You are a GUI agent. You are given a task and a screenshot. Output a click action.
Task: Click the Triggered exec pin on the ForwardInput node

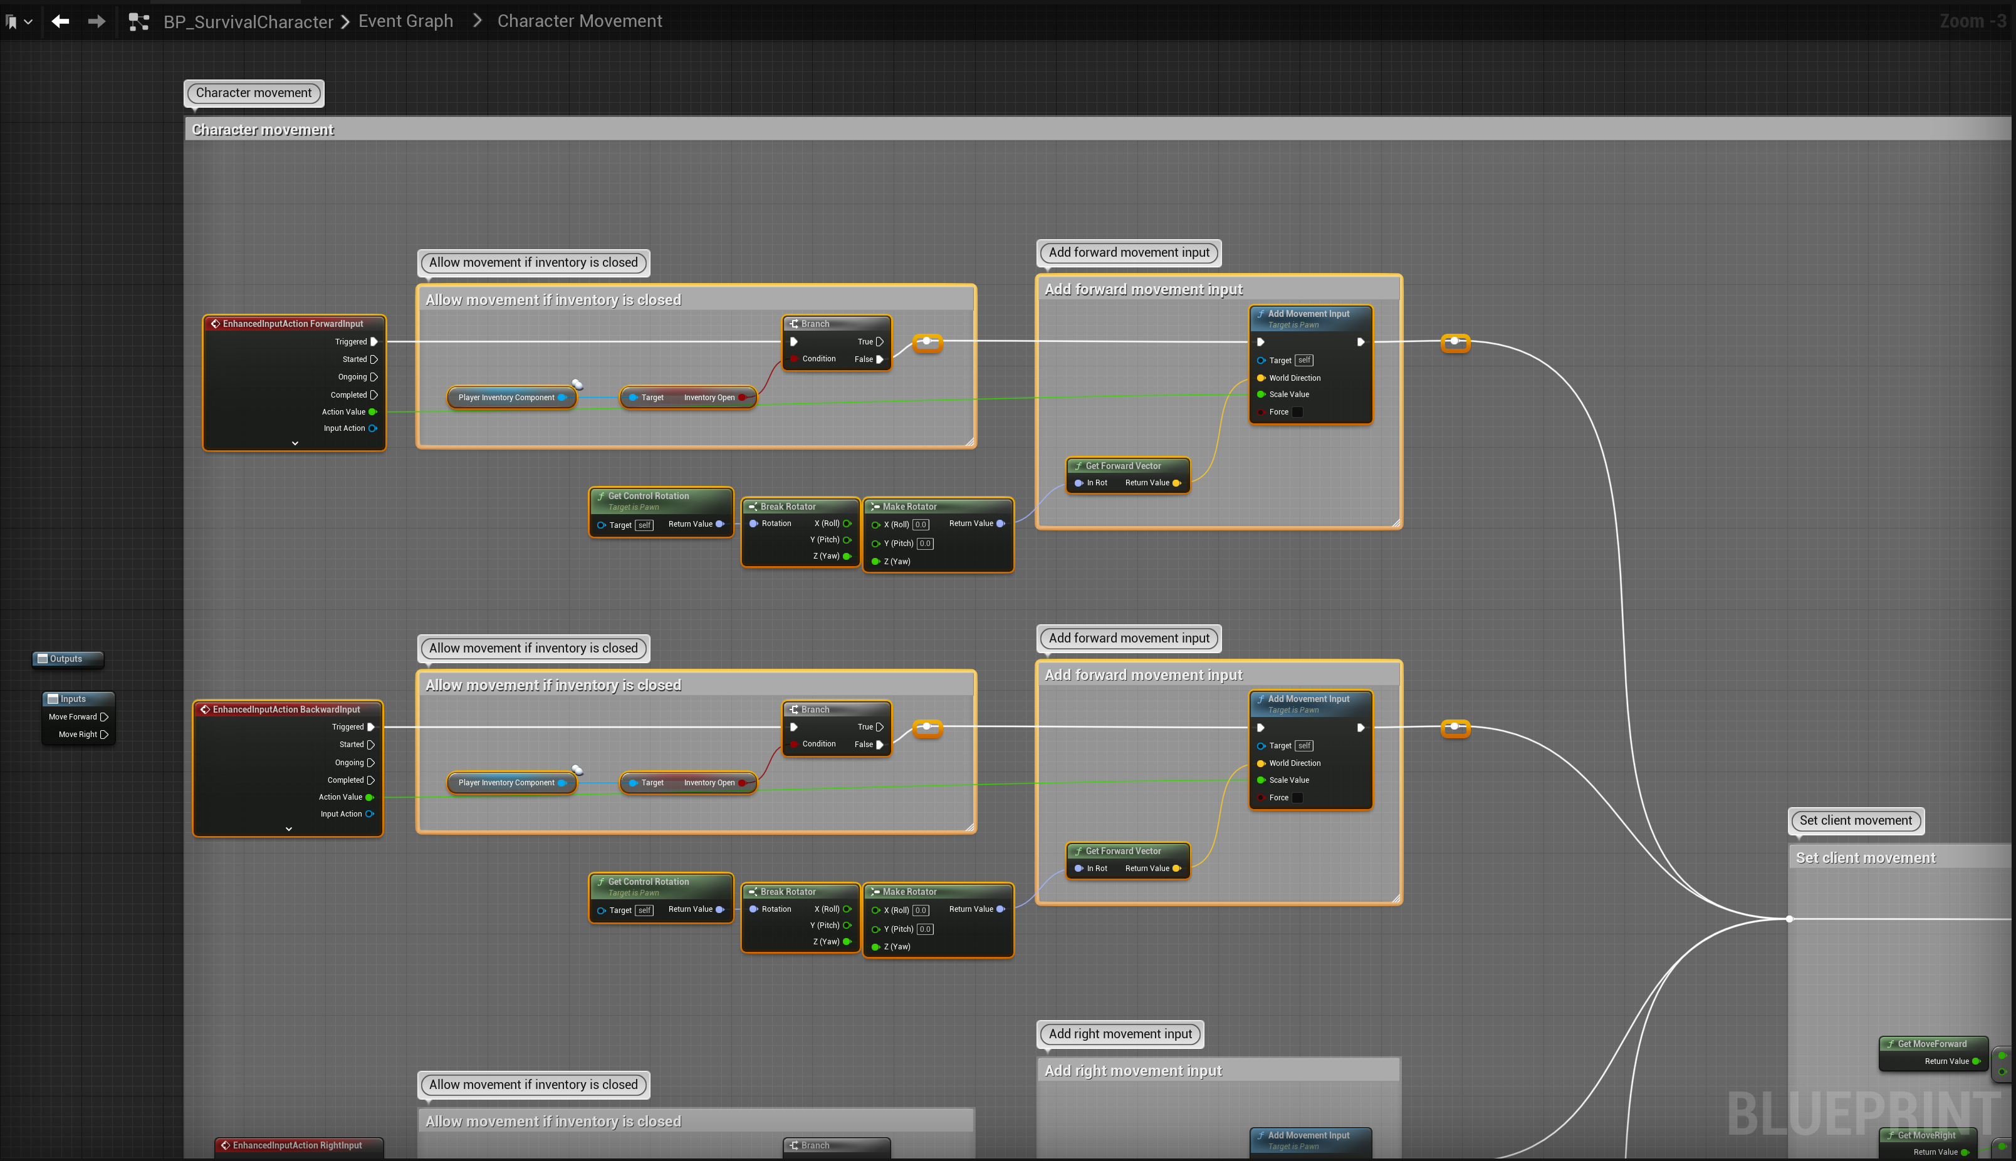374,341
